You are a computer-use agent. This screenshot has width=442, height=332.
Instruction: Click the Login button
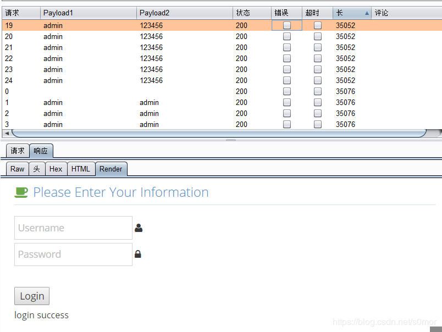(x=32, y=296)
